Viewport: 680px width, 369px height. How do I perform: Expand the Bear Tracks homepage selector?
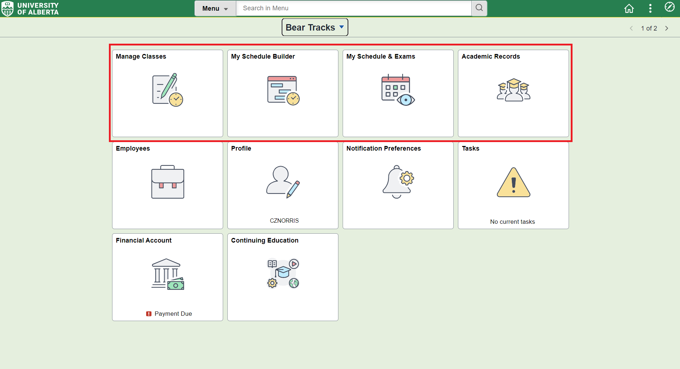[315, 27]
